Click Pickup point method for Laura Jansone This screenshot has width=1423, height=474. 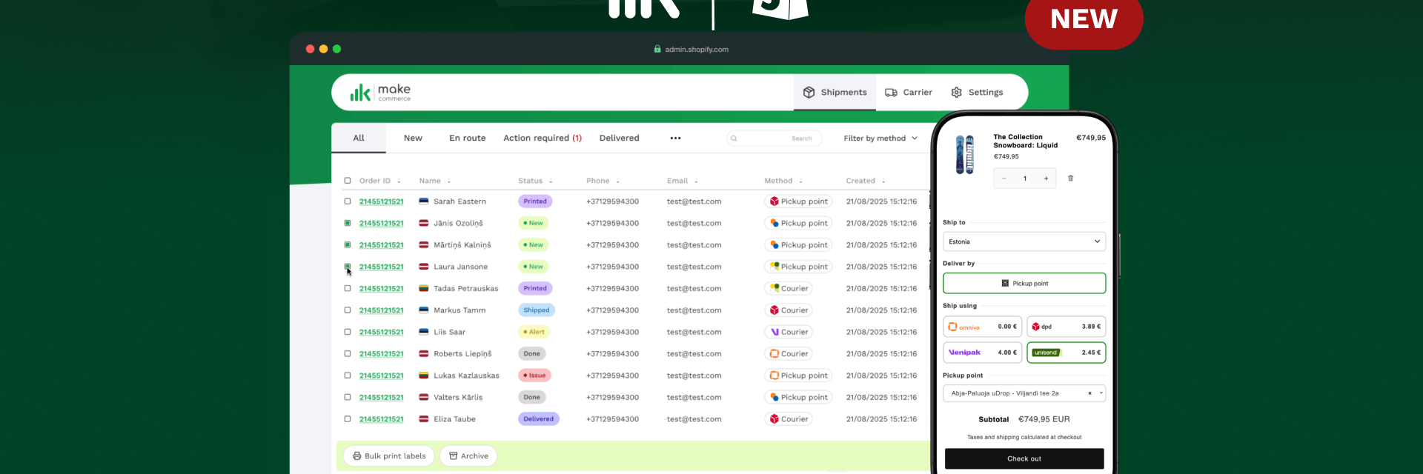[x=799, y=267]
